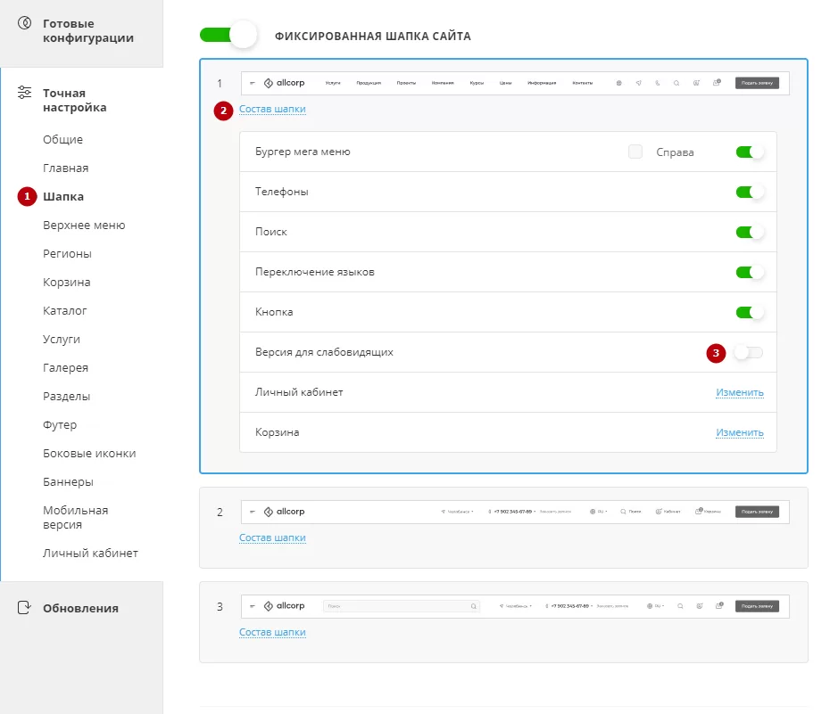Viewport: 838px width, 714px height.
Task: Open Каталог settings
Action: [x=64, y=310]
